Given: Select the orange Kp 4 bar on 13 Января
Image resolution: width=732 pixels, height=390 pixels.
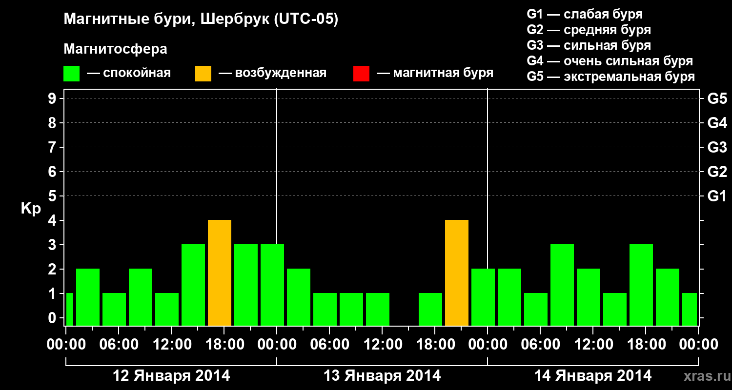Looking at the screenshot, I should [x=457, y=273].
